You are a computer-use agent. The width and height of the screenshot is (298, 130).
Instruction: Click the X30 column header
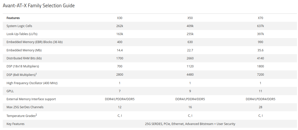tap(119, 18)
